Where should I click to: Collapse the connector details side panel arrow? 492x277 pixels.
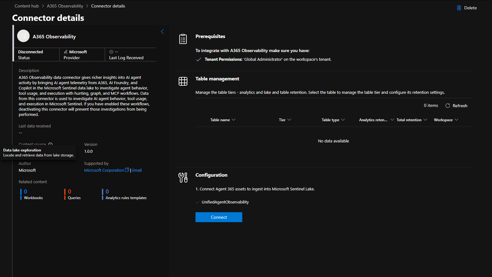(162, 31)
